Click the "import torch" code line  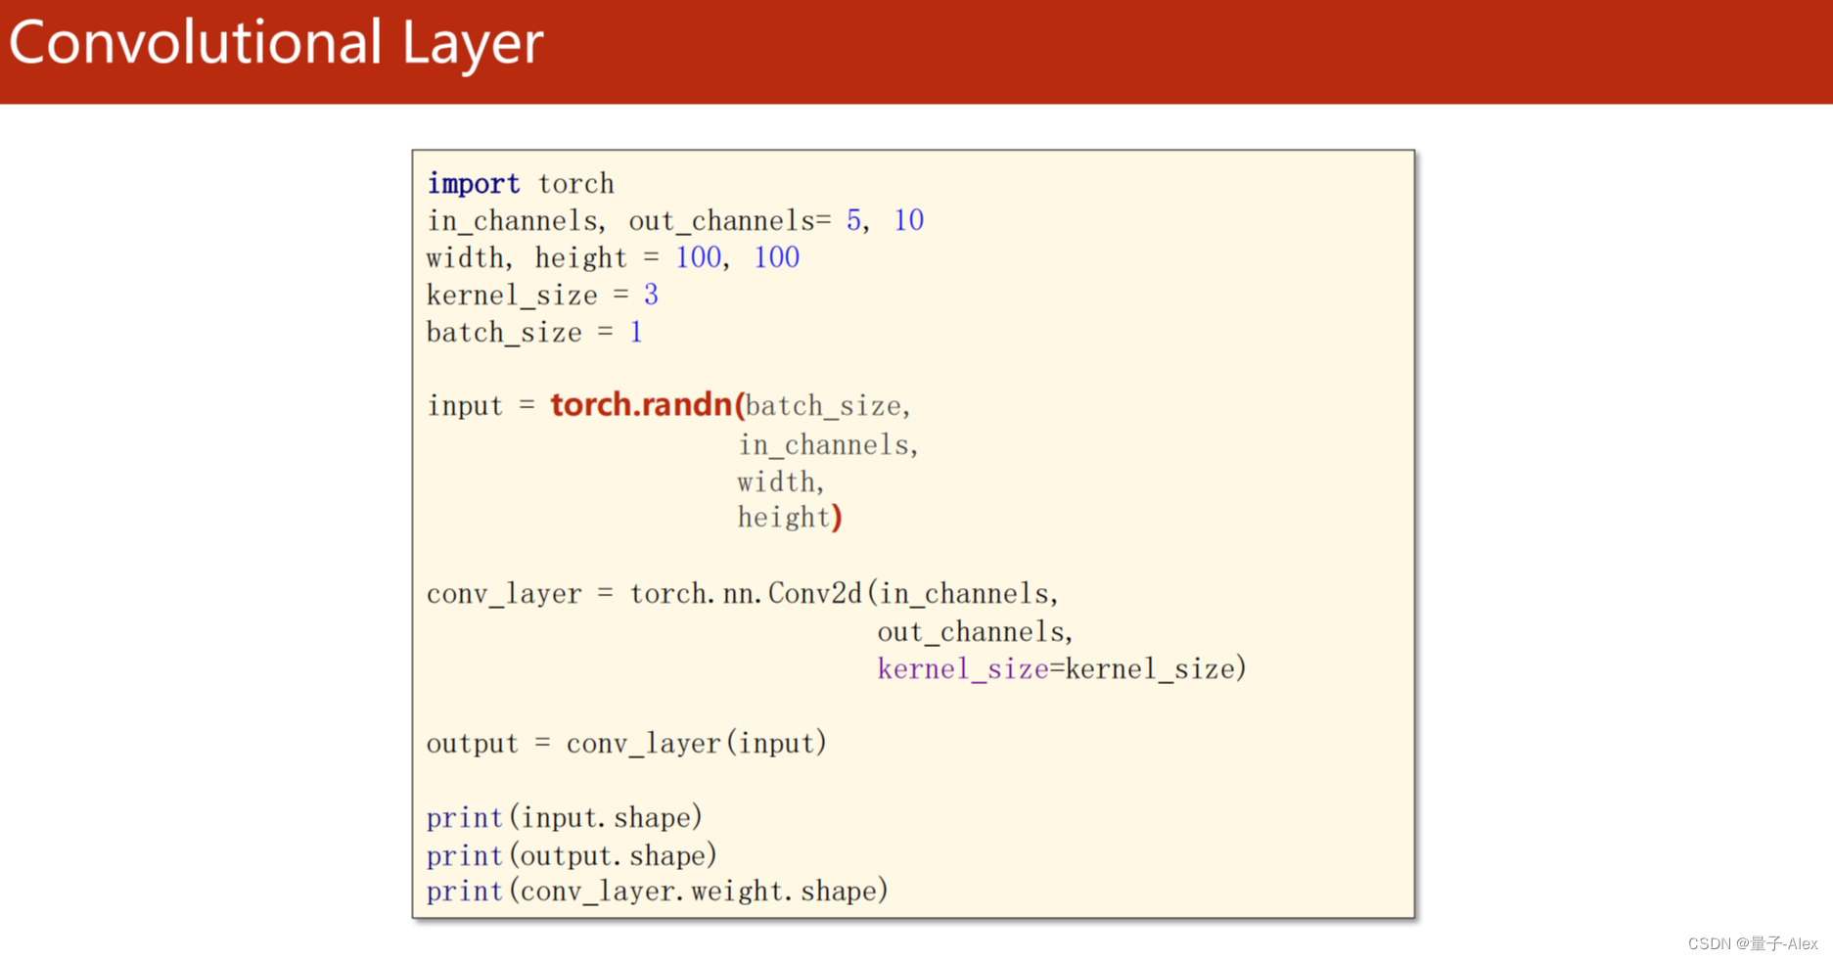(521, 184)
